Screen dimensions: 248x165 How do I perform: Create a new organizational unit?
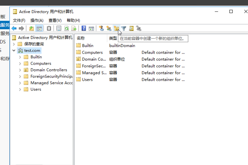click(x=116, y=28)
